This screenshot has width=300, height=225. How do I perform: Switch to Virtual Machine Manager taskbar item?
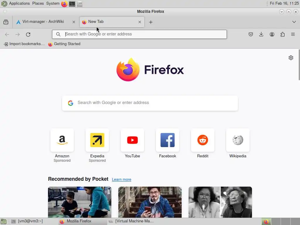coord(131,221)
